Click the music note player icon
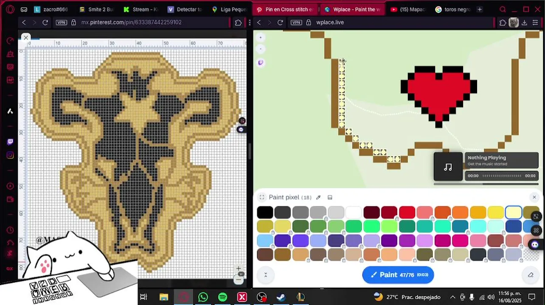Image resolution: width=545 pixels, height=305 pixels. [x=448, y=167]
